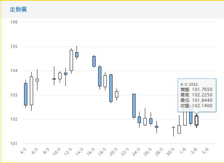This screenshot has width=224, height=163.
Task: Click the 走勢圖 chart title
Action: click(18, 9)
